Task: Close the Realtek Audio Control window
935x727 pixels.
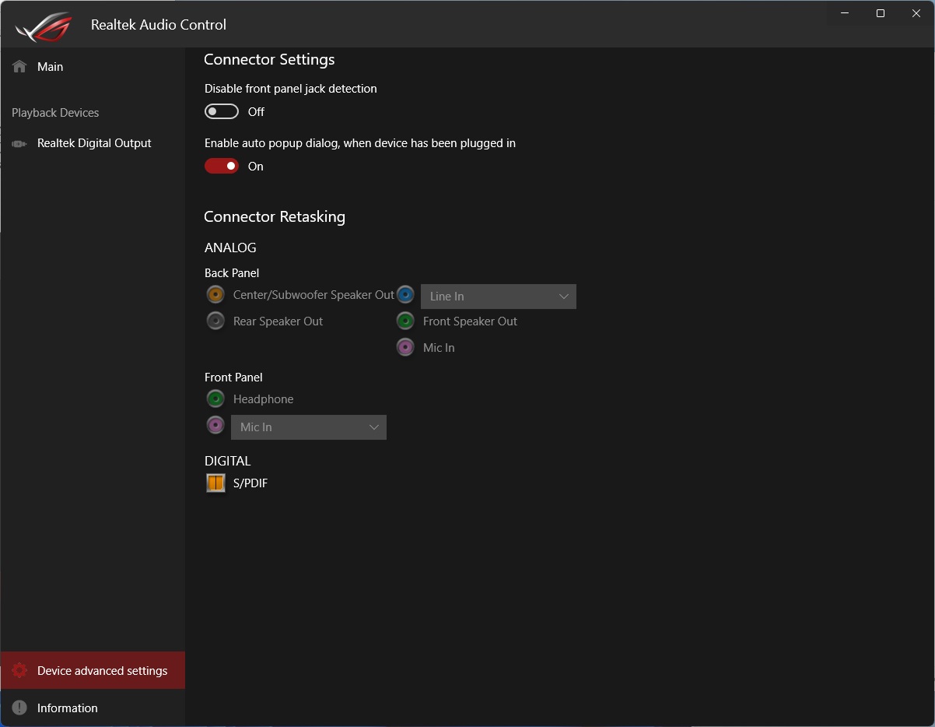Action: [916, 13]
